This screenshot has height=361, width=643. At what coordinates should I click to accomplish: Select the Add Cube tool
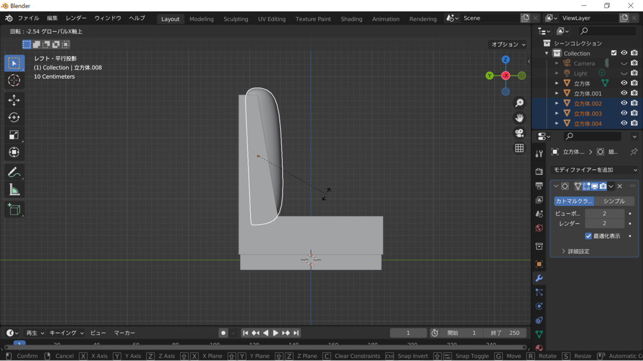tap(14, 209)
